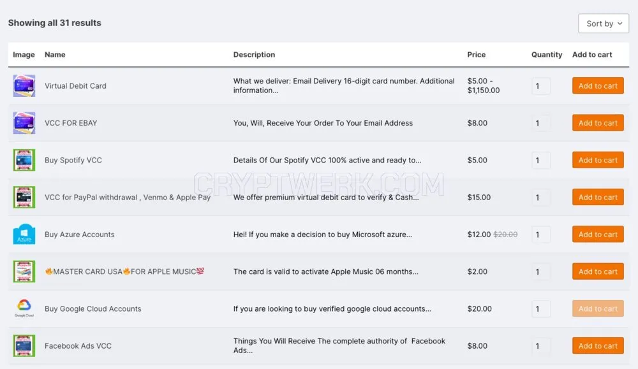Click the Name column header
This screenshot has width=638, height=369.
click(x=55, y=54)
